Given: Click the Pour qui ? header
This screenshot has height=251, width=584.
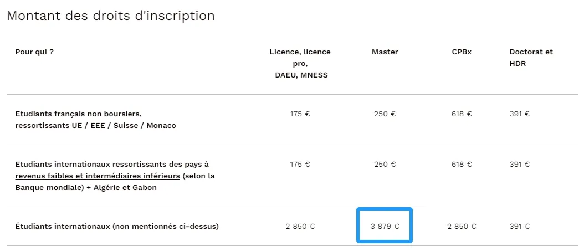Looking at the screenshot, I should pyautogui.click(x=34, y=52).
